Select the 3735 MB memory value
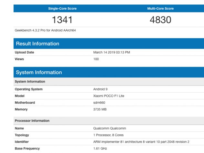This screenshot has width=204, height=153. point(100,109)
